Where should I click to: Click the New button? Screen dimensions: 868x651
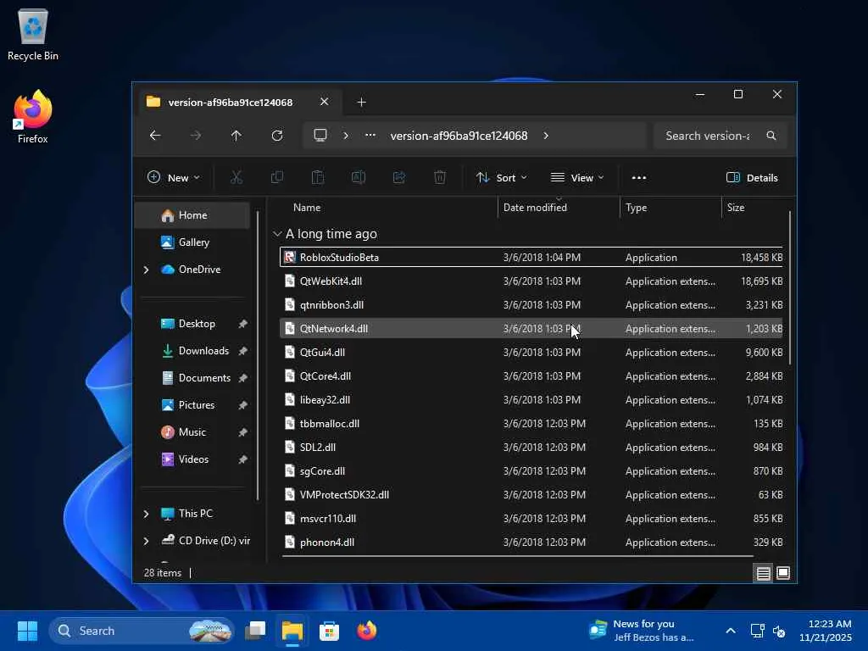coord(174,177)
